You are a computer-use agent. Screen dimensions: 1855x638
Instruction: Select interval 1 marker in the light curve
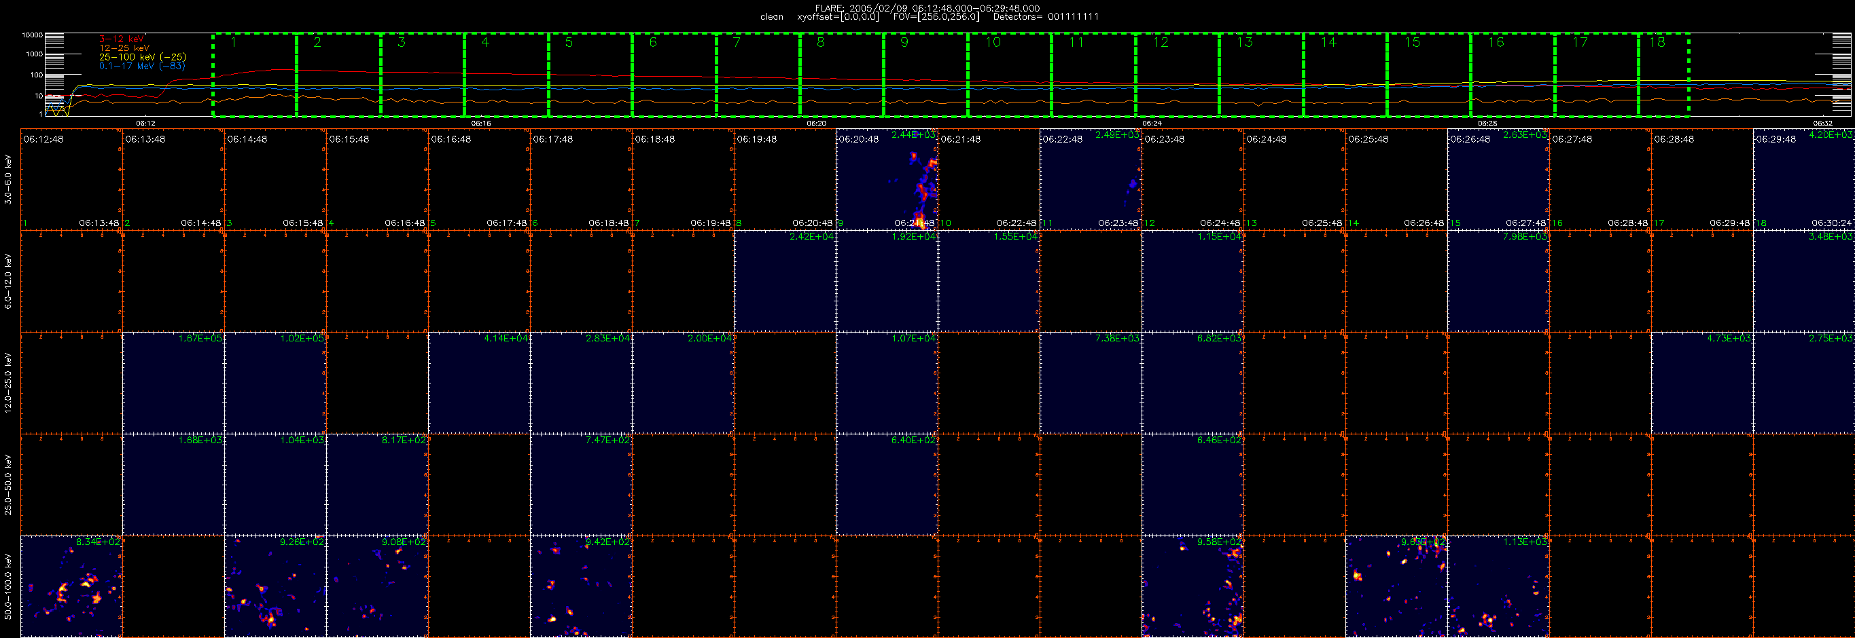[x=254, y=74]
